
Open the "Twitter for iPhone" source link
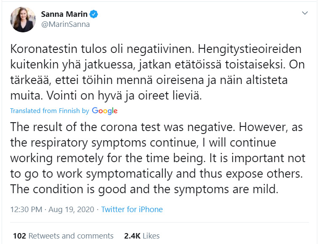click(132, 209)
